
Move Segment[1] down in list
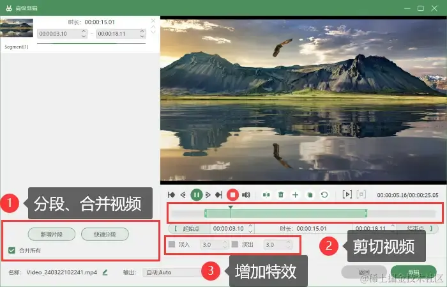point(153,32)
